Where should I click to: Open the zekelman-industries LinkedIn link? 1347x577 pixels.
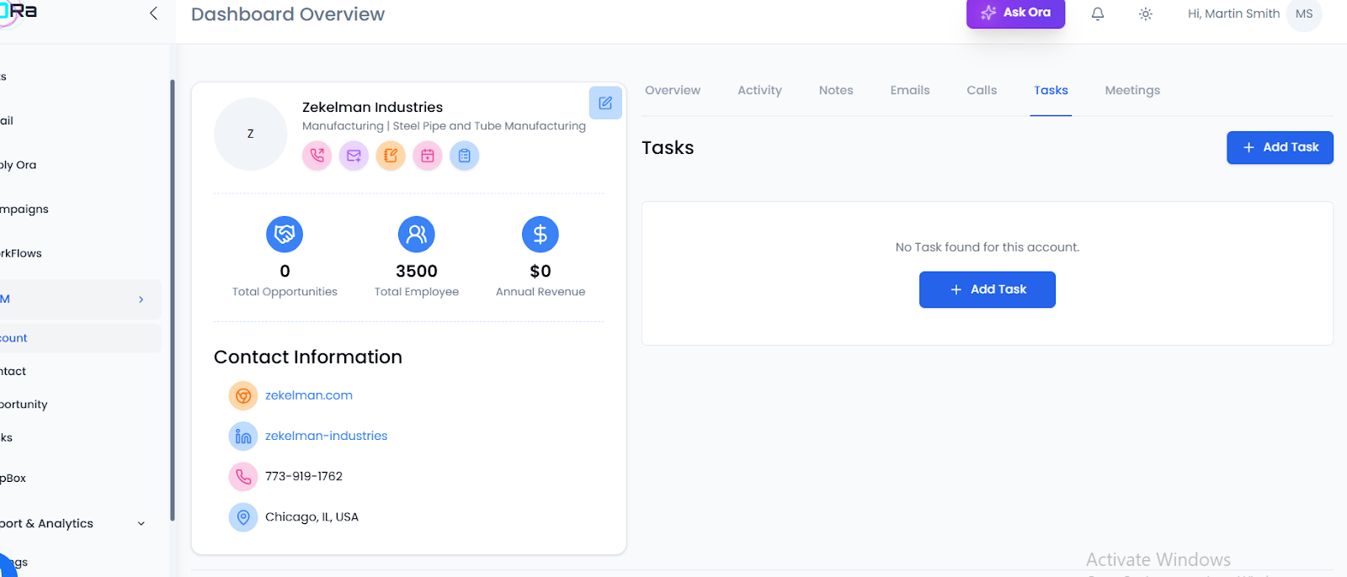[x=327, y=436]
